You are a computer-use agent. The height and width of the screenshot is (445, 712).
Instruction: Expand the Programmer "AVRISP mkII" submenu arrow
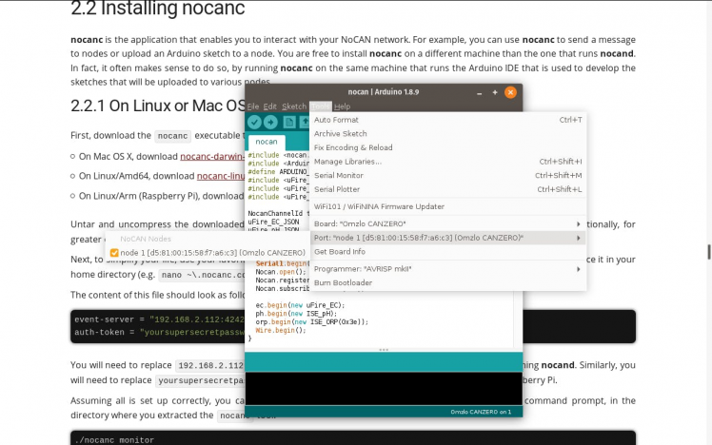point(578,269)
